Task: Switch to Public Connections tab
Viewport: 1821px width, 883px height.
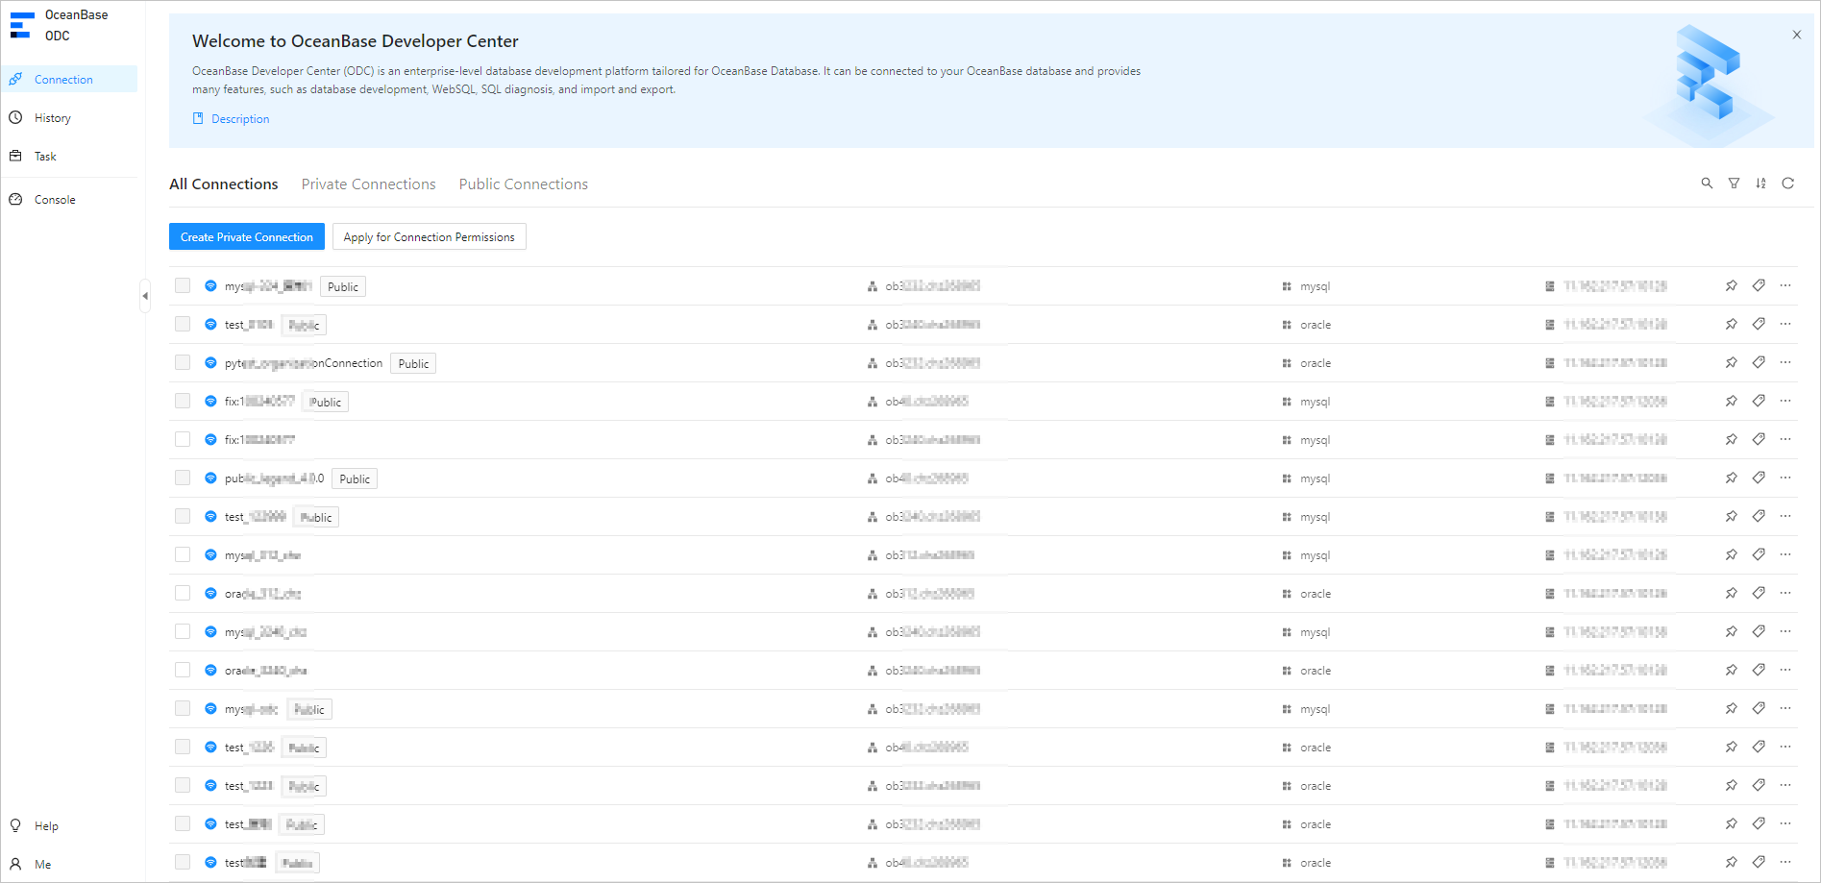Action: 523,184
